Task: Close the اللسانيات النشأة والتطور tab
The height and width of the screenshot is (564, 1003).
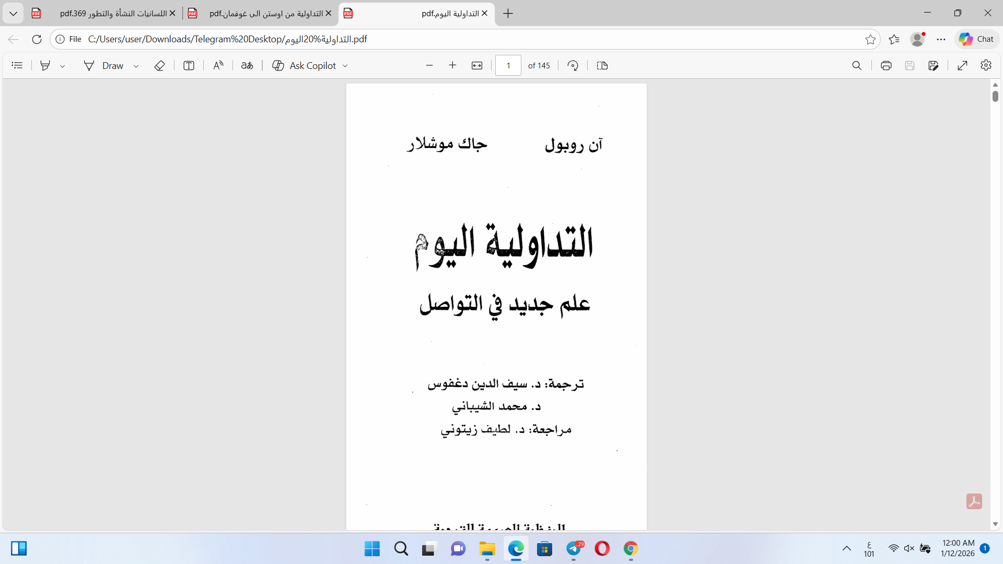Action: [x=172, y=13]
